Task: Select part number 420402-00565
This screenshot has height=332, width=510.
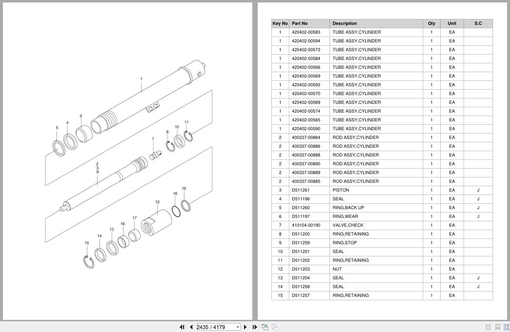Action: pyautogui.click(x=306, y=120)
